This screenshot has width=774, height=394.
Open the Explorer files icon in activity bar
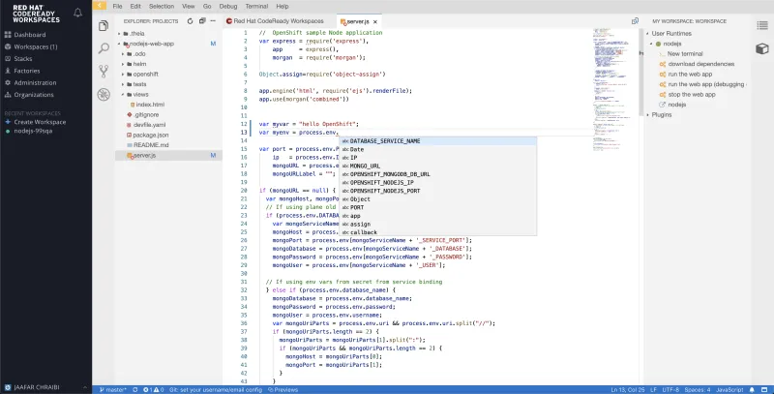pos(104,25)
